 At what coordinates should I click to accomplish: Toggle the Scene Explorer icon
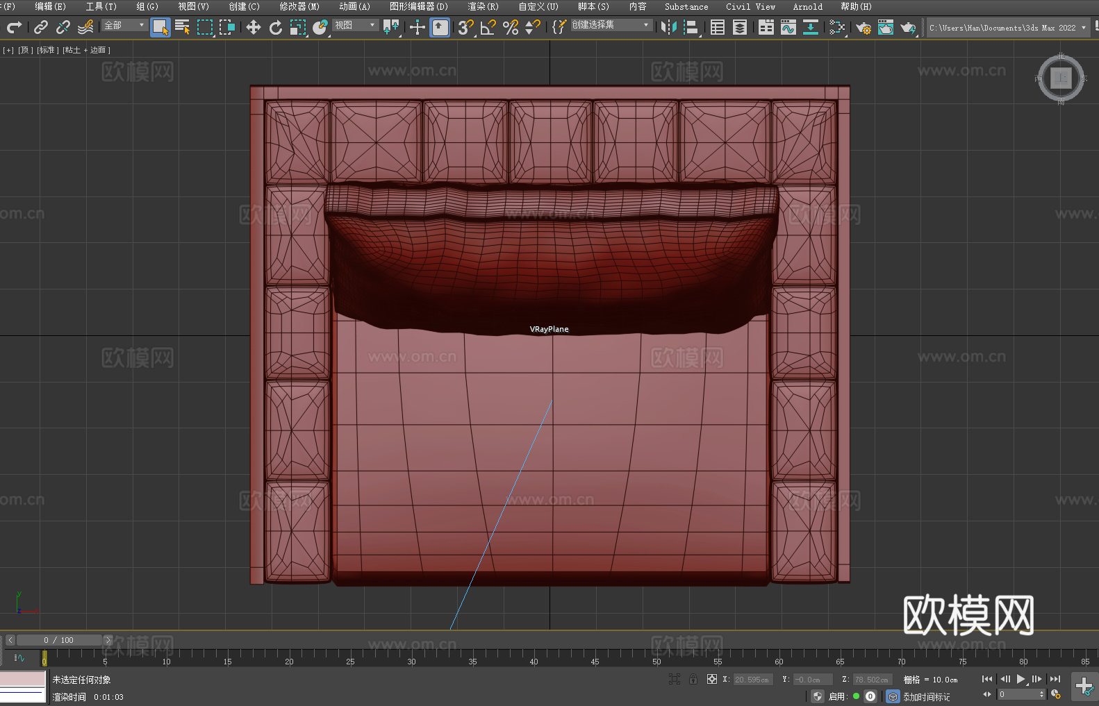pos(718,27)
